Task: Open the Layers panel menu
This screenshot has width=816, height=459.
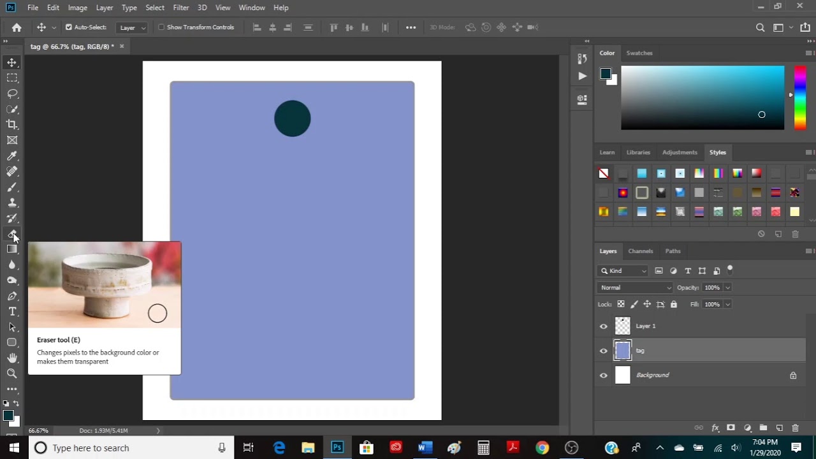Action: 809,251
